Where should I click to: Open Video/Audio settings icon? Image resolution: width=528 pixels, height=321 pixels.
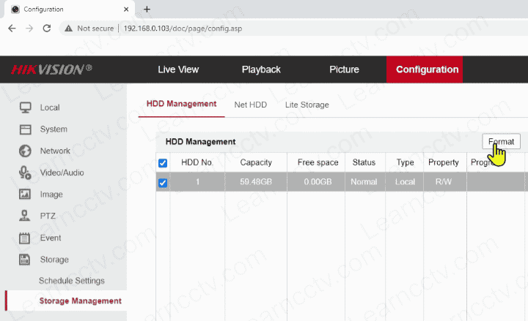coord(25,173)
